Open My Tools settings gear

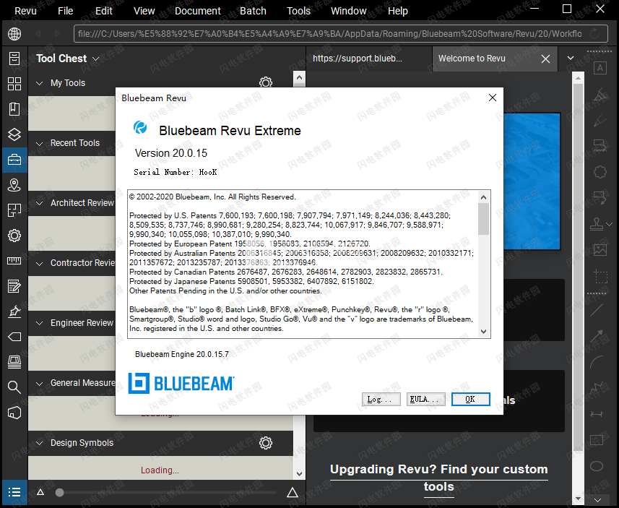(266, 82)
